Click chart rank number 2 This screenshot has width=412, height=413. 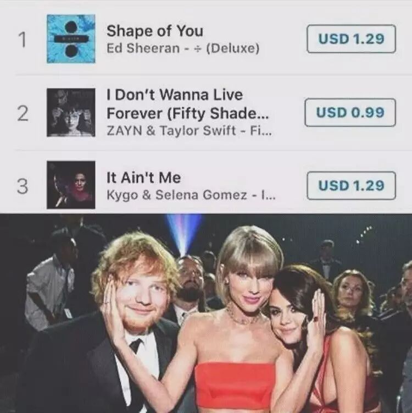[23, 114]
